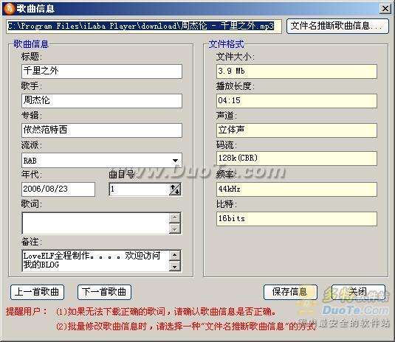The image size is (395, 342).
Task: Click the down arrow of 备注 scrollbar
Action: point(175,266)
